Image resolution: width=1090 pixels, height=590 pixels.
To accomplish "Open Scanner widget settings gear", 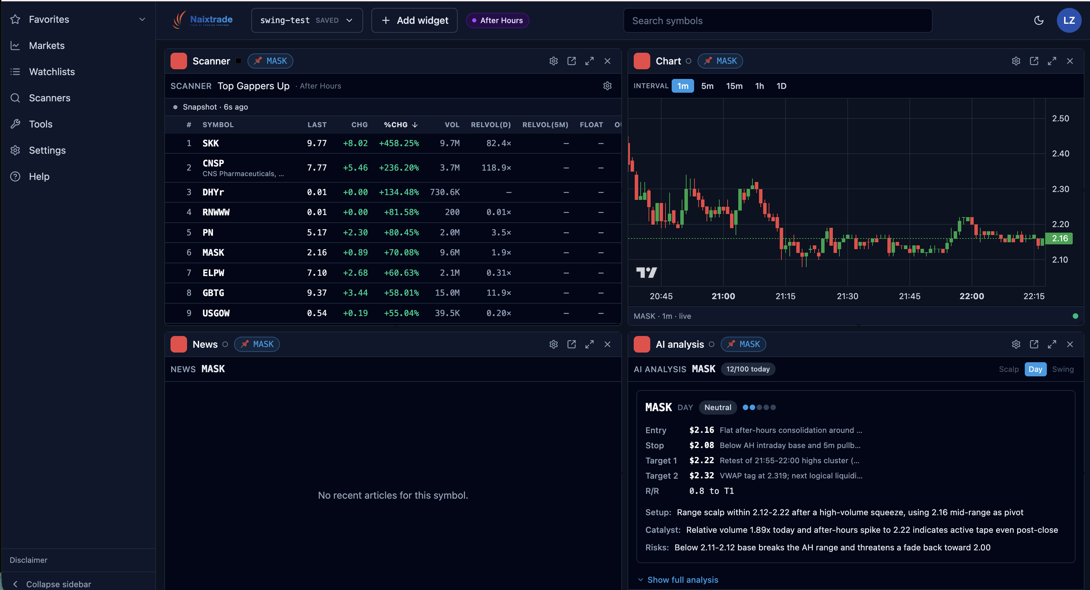I will pos(554,61).
